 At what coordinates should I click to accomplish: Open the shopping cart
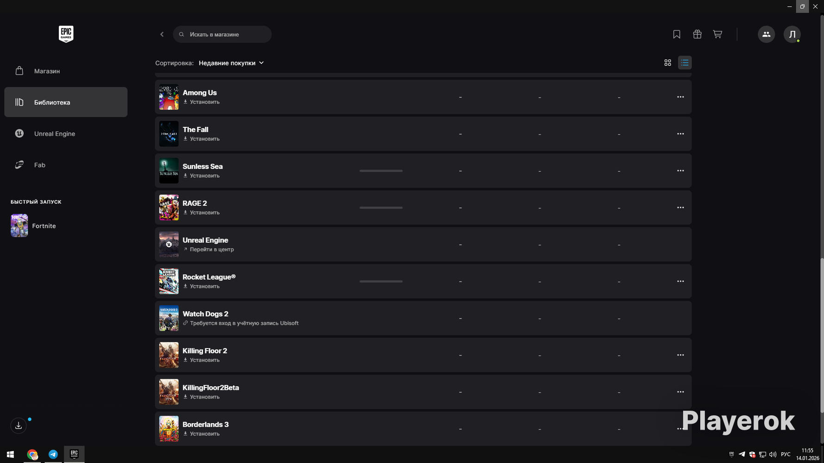(717, 34)
